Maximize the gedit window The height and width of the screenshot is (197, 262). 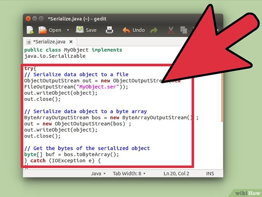[41, 19]
